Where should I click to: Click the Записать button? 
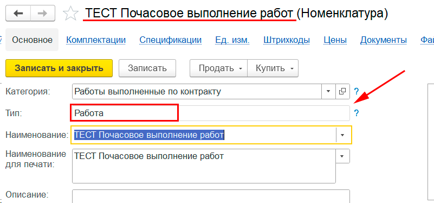pos(147,68)
